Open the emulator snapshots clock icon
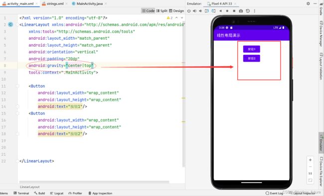The width and height of the screenshot is (324, 196). (248, 11)
